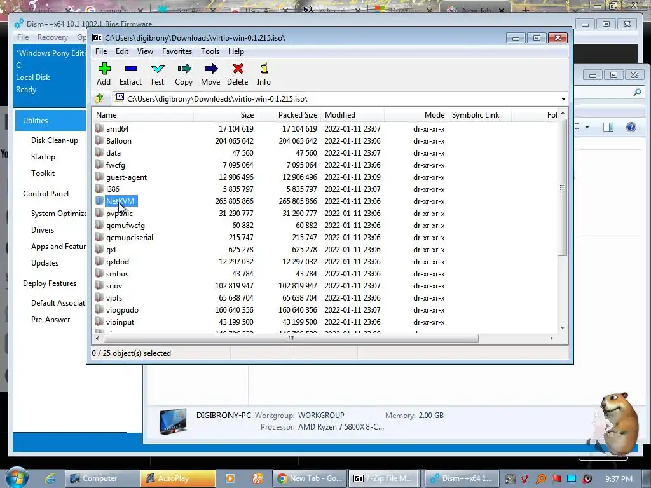Open the File menu in 7-Zip
This screenshot has height=488, width=651.
pyautogui.click(x=101, y=51)
